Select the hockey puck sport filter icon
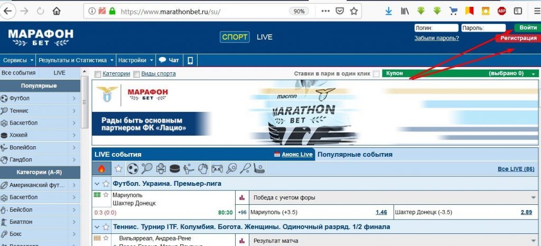541x246 pixels. pos(174,169)
